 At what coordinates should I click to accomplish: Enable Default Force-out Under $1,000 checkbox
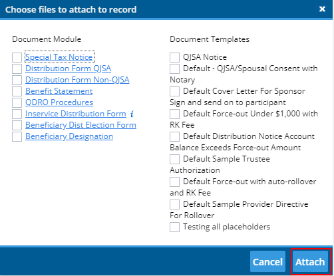coord(174,114)
